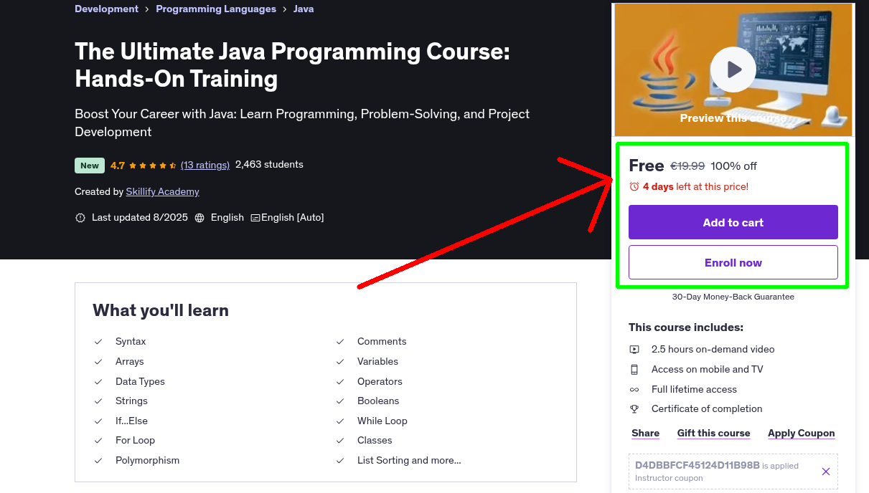This screenshot has height=493, width=869.
Task: Click the globe language icon
Action: [199, 218]
